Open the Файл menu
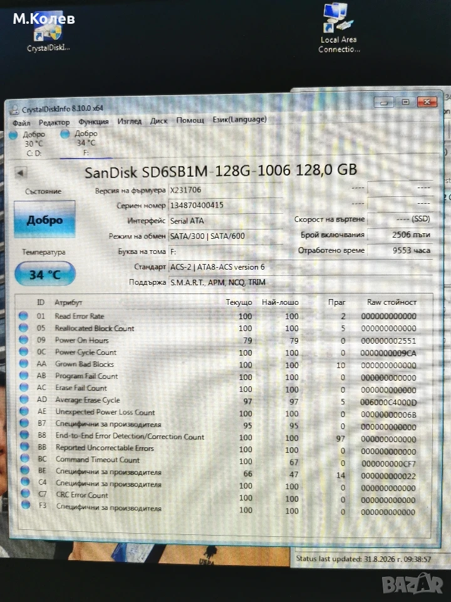The width and height of the screenshot is (451, 602). (21, 123)
